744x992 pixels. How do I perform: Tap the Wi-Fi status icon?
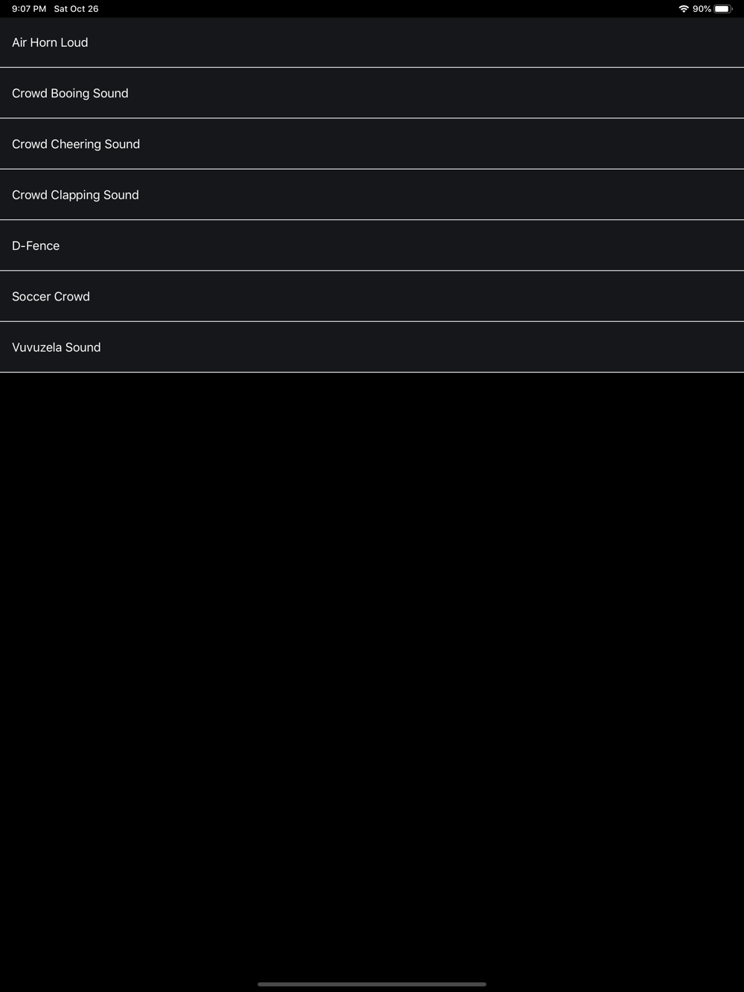683,9
